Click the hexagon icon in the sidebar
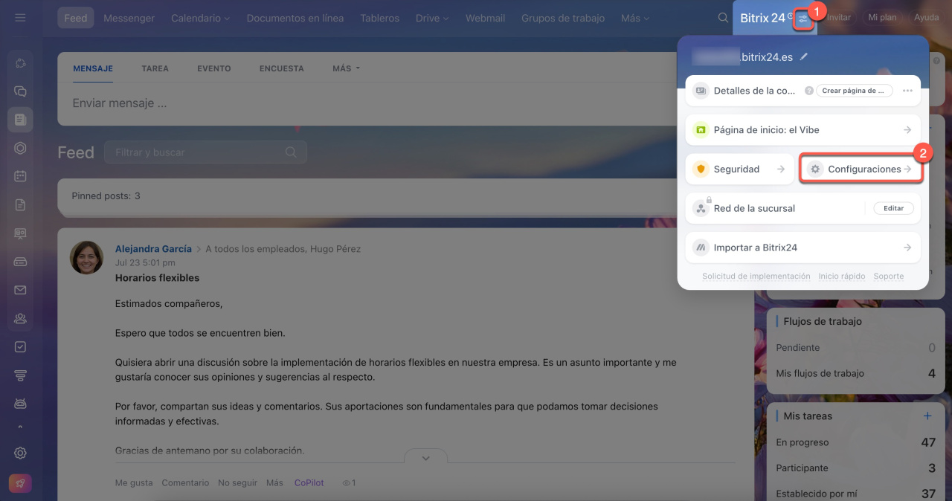 pyautogui.click(x=20, y=148)
